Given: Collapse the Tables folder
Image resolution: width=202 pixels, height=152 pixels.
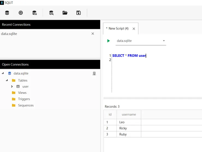Looking at the screenshot, I should [x=7, y=81].
